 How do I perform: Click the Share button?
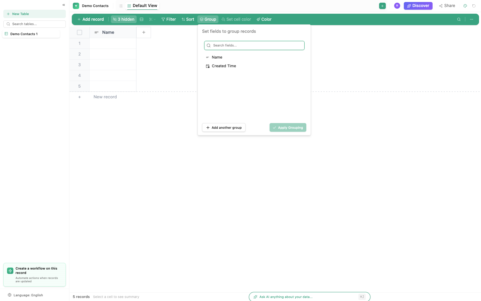click(447, 6)
